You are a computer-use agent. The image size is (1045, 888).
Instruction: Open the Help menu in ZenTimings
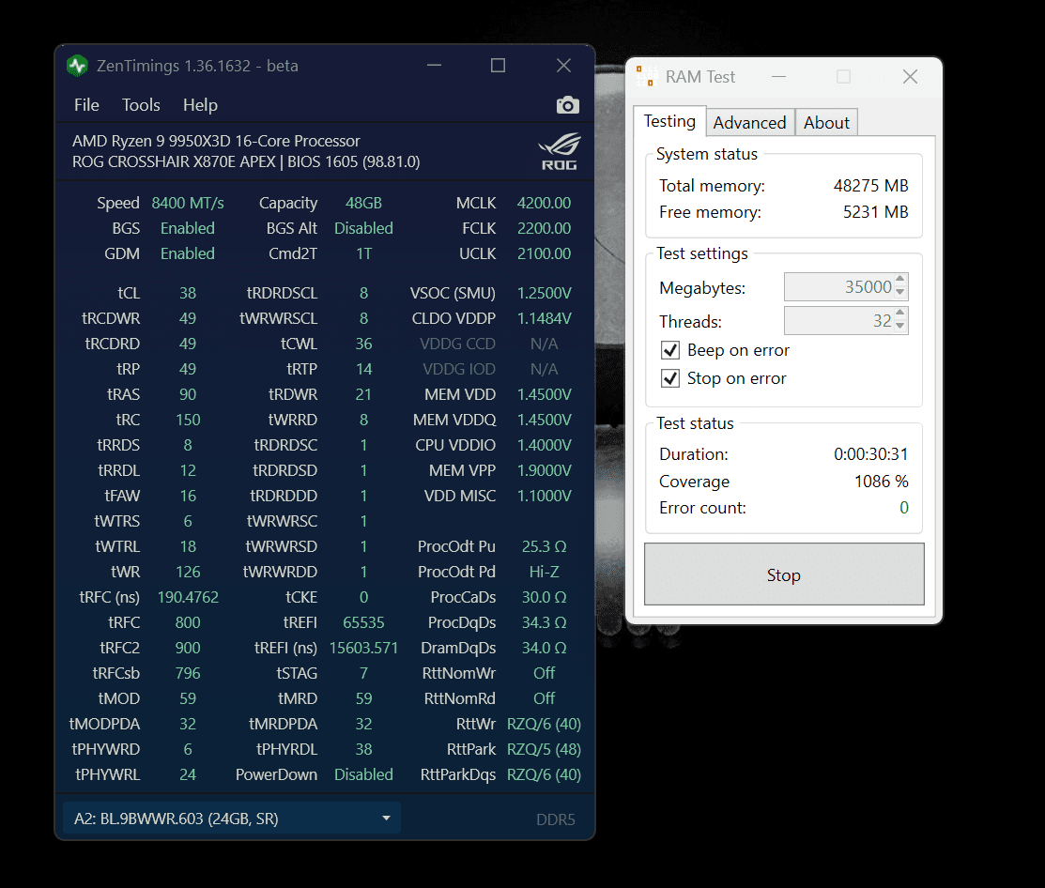point(200,105)
